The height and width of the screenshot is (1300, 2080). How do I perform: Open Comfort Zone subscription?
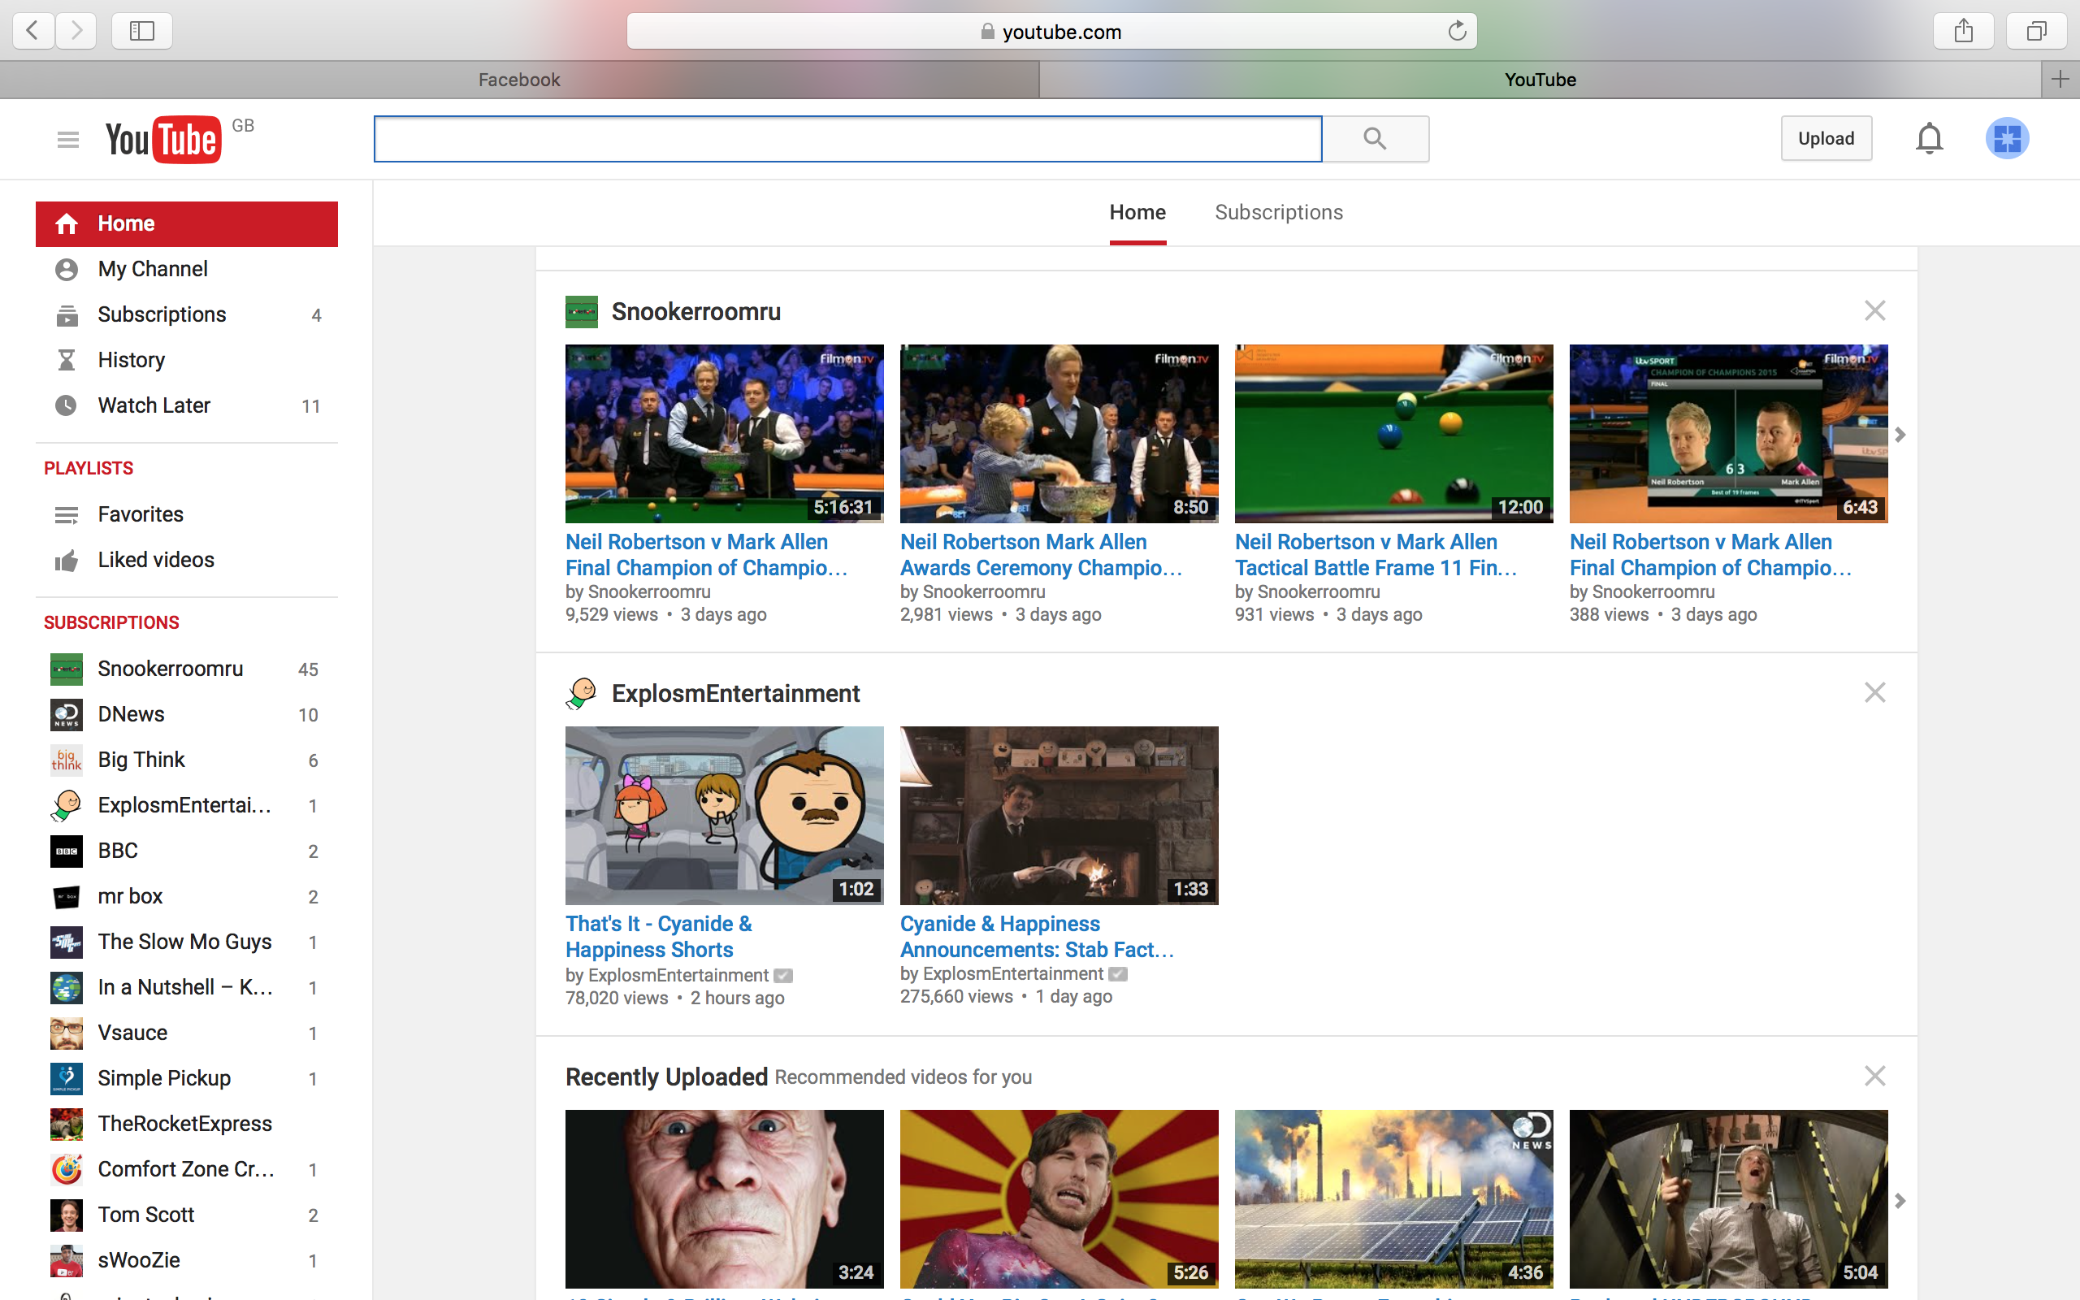[187, 1170]
